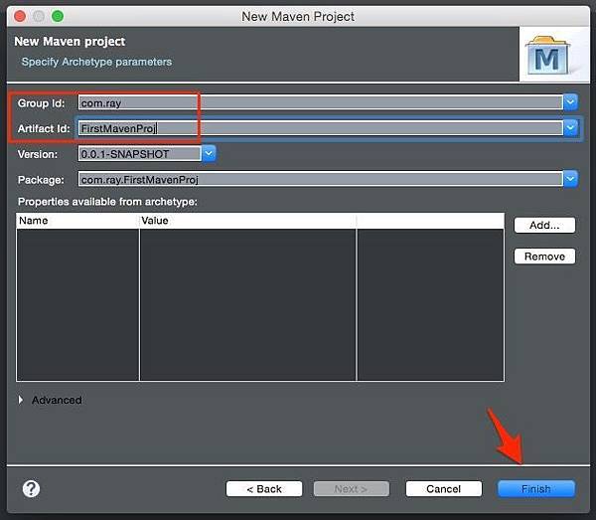Image resolution: width=596 pixels, height=520 pixels.
Task: Open the Group Id dropdown arrow
Action: (x=570, y=102)
